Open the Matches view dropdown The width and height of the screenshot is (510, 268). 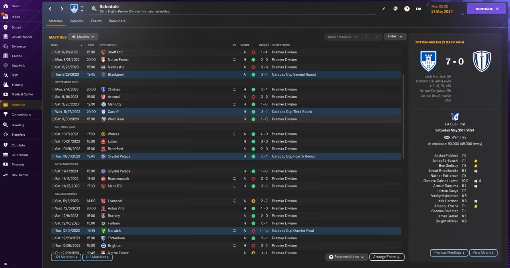click(83, 37)
